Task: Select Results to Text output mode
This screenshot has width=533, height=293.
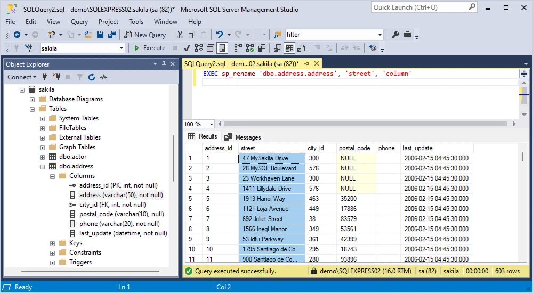Action: pos(278,48)
